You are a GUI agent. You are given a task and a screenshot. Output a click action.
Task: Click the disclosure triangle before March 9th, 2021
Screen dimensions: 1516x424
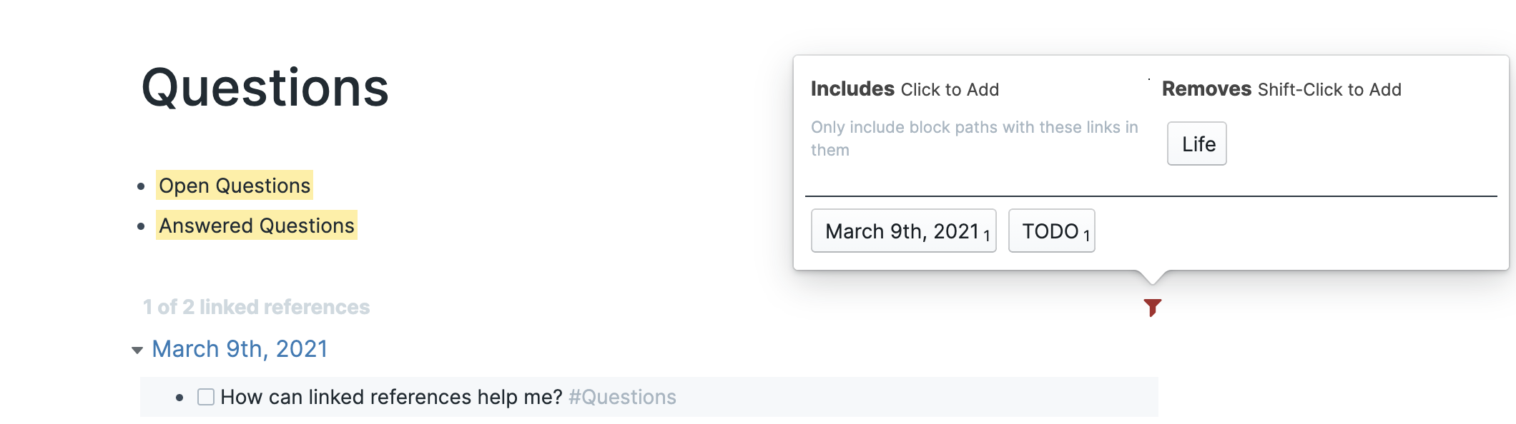pyautogui.click(x=137, y=349)
